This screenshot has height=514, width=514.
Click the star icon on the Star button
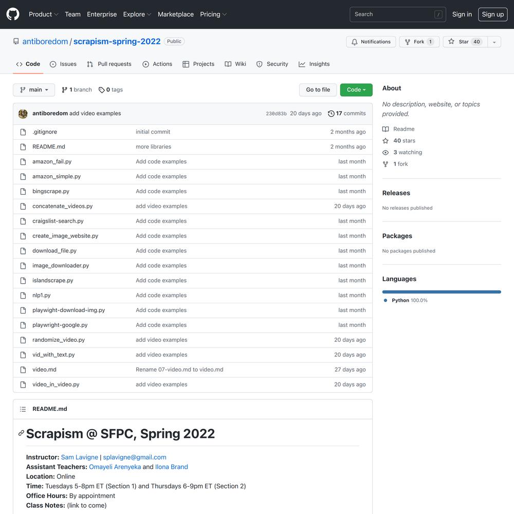click(x=451, y=42)
